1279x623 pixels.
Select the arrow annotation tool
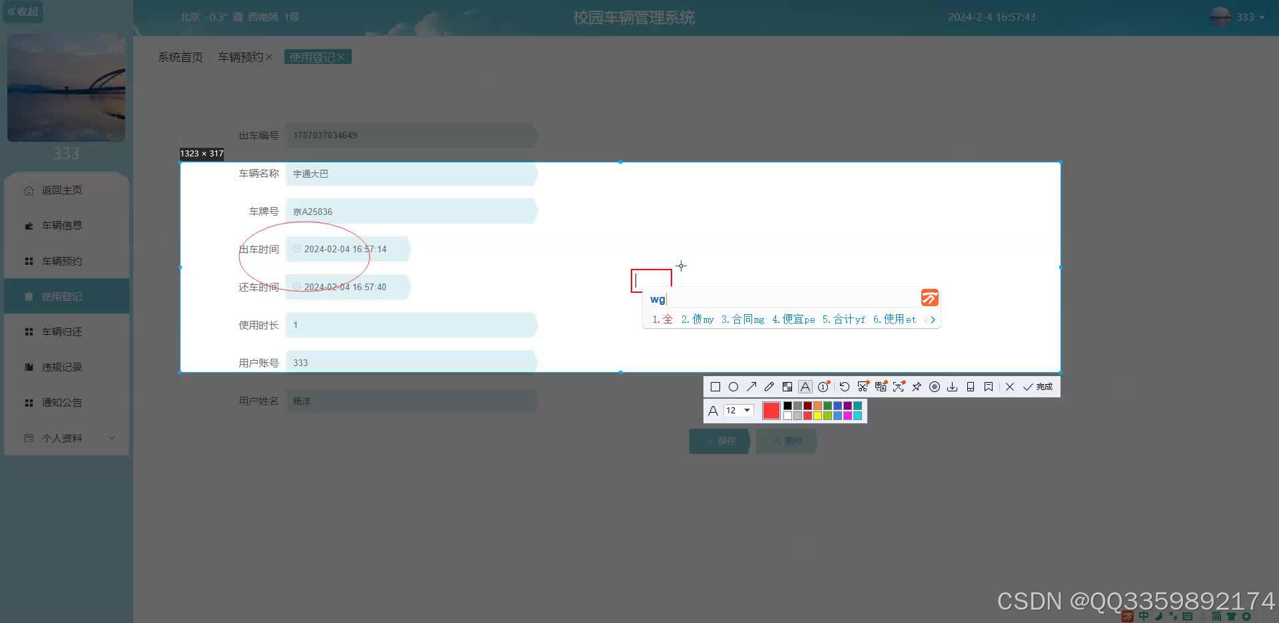pos(751,387)
